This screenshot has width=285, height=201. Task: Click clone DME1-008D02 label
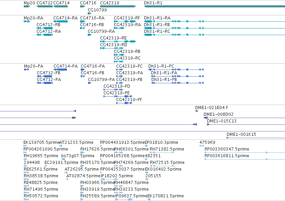tap(218, 114)
